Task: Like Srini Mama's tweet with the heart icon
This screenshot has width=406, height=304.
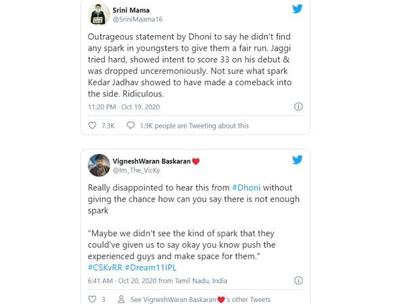Action: coord(93,126)
